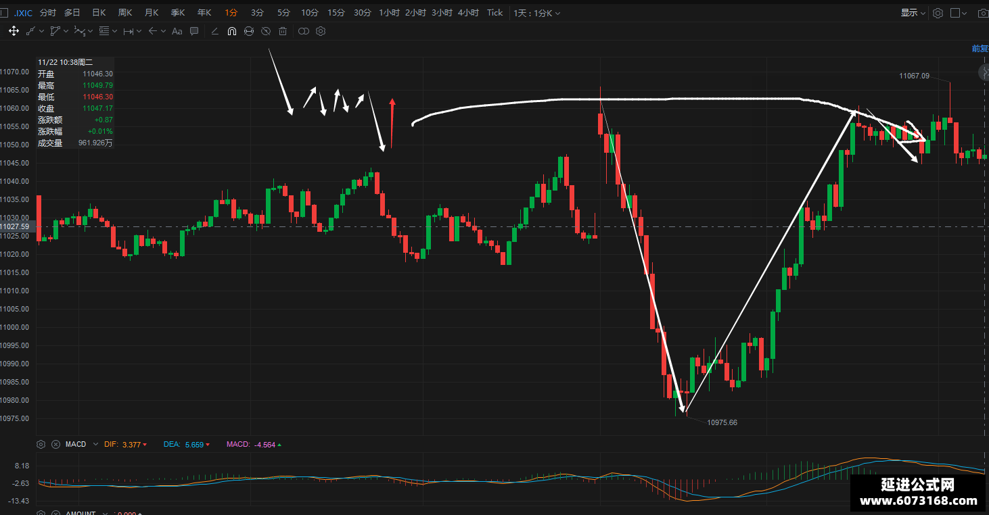Delete drawings with the trash icon
This screenshot has width=989, height=515.
pos(283,31)
